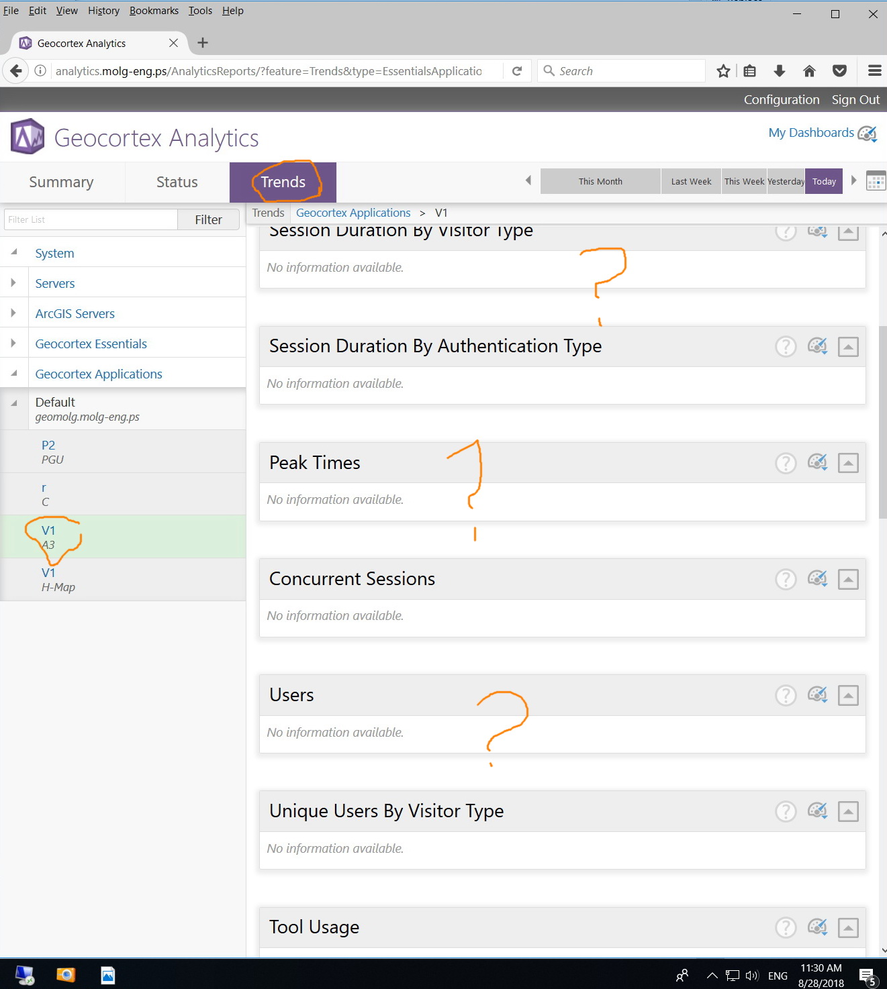Viewport: 887px width, 989px height.
Task: Select the Trends tab
Action: point(283,183)
